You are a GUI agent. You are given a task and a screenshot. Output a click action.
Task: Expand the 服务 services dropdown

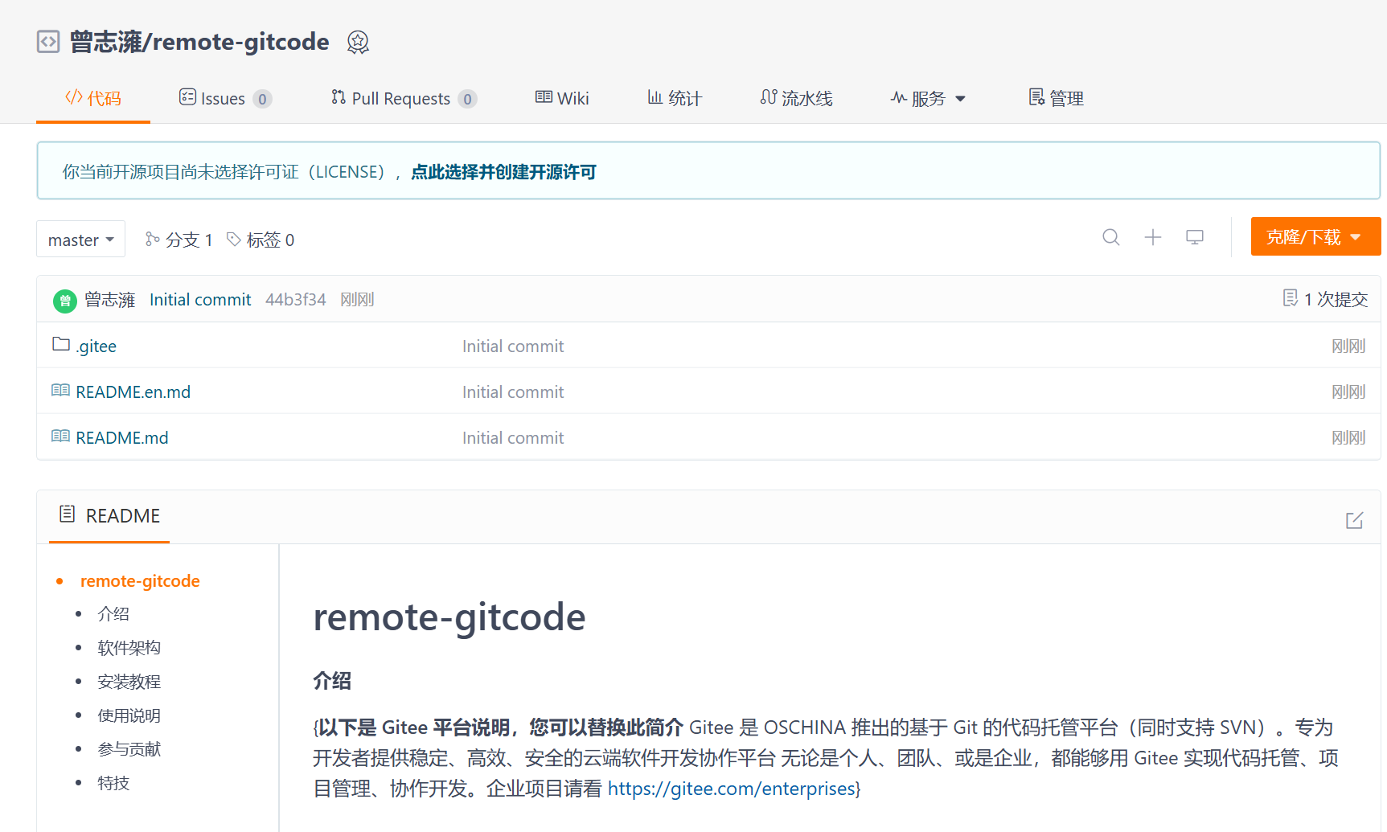(x=928, y=98)
